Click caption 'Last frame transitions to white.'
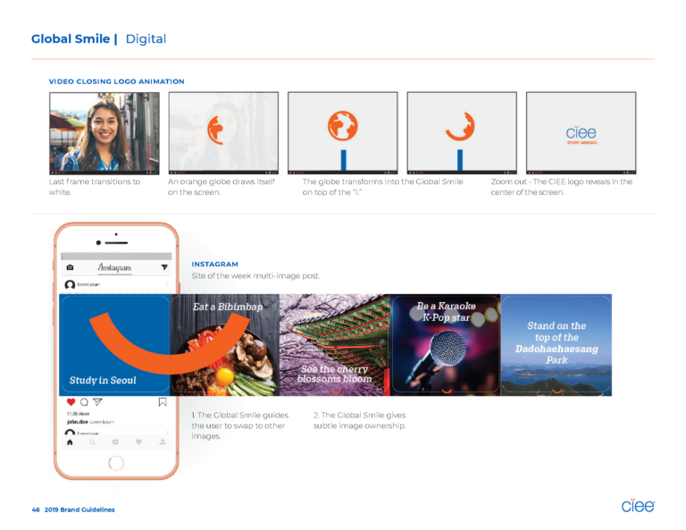Screen dimensions: 686x530 95,187
